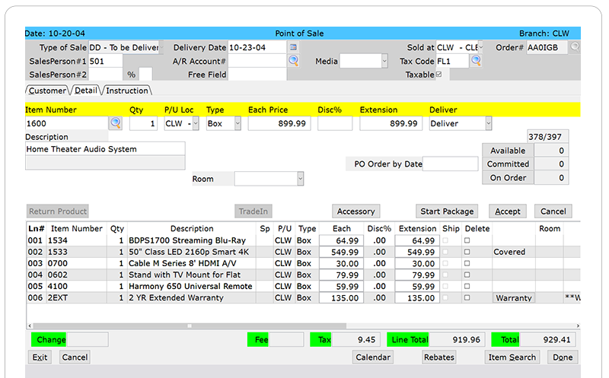Image resolution: width=609 pixels, height=378 pixels.
Task: Click the horizontal scrollbar under the item list
Action: (x=190, y=326)
